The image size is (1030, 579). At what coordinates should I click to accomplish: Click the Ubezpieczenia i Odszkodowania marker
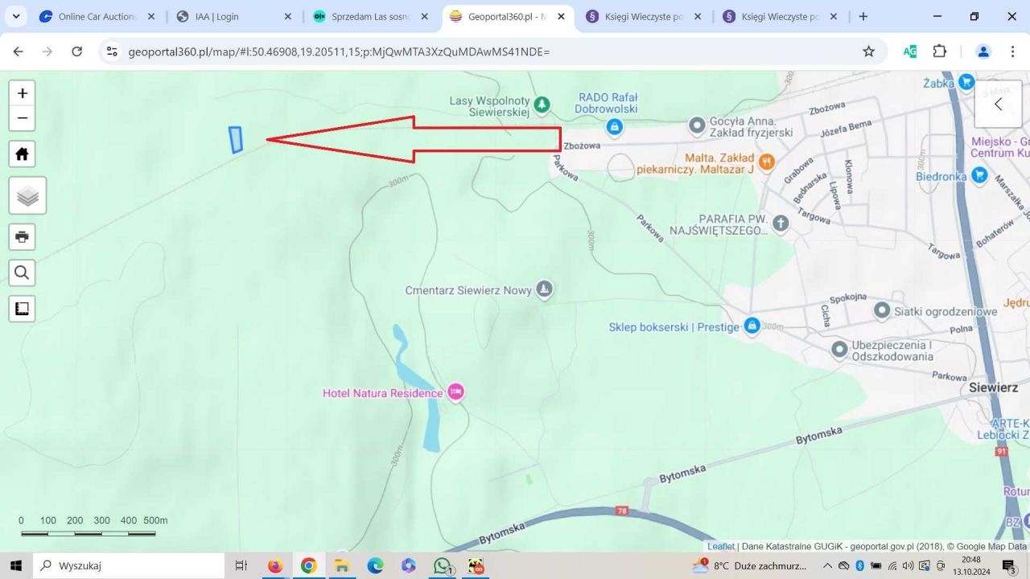840,350
